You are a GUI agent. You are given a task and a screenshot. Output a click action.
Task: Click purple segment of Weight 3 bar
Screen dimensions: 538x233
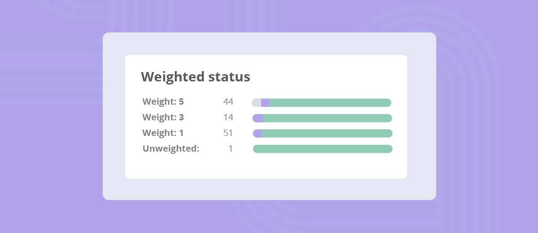click(258, 118)
